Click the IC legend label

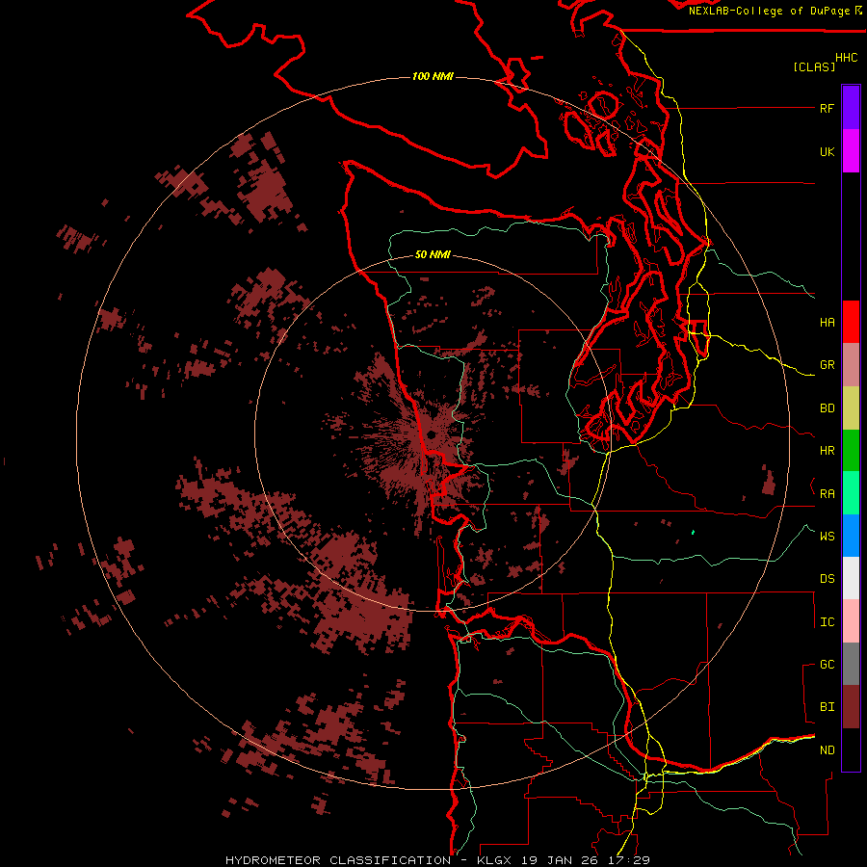[x=827, y=622]
